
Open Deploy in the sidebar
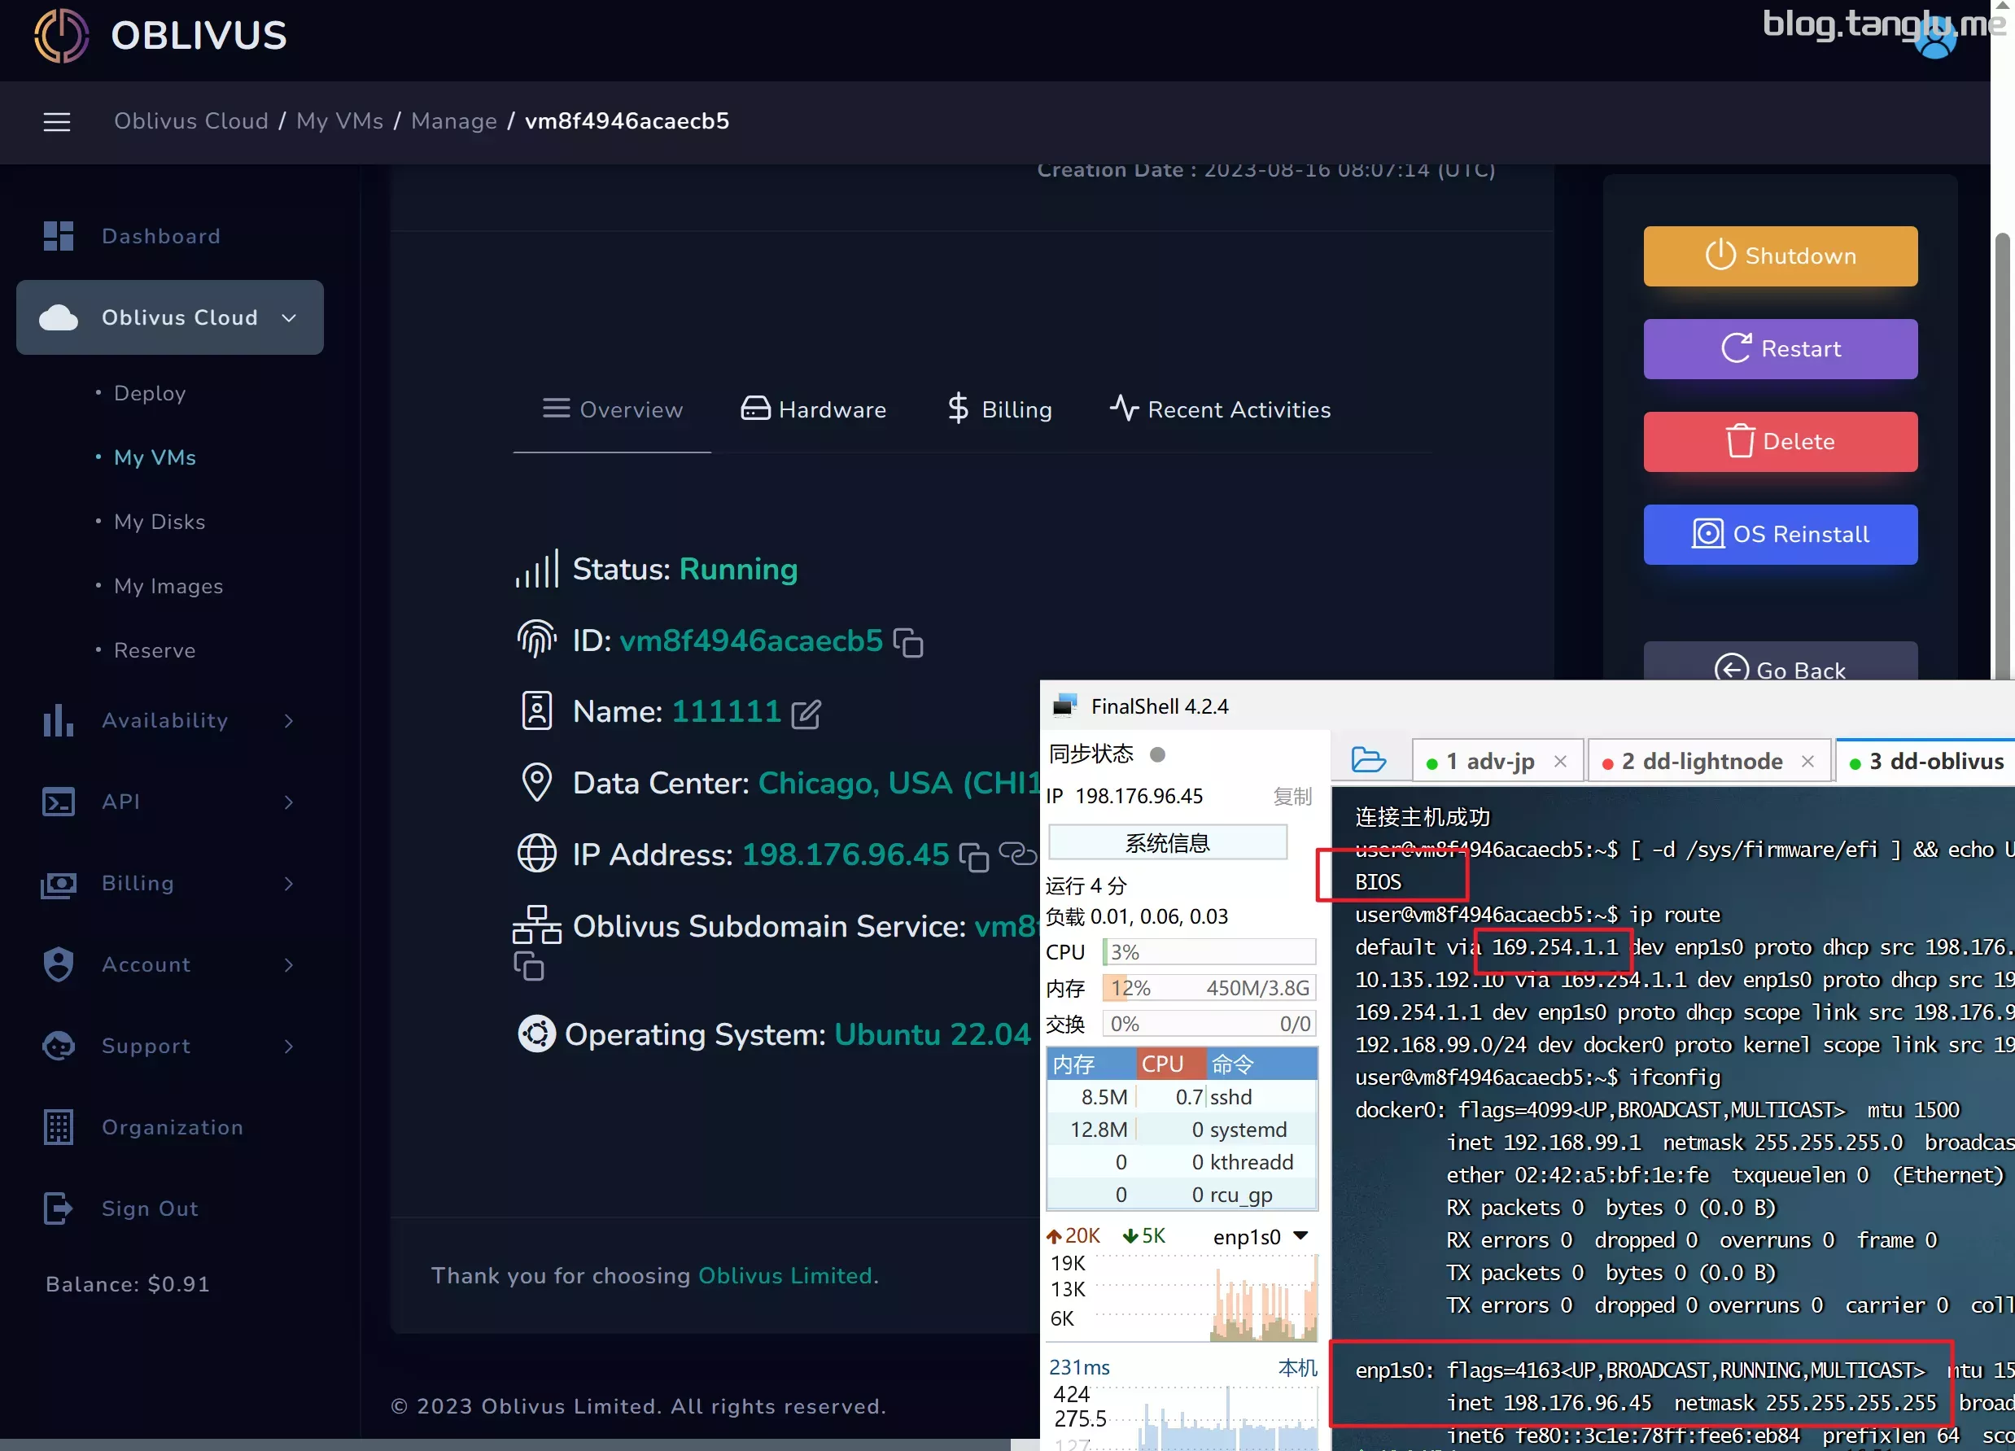point(149,393)
